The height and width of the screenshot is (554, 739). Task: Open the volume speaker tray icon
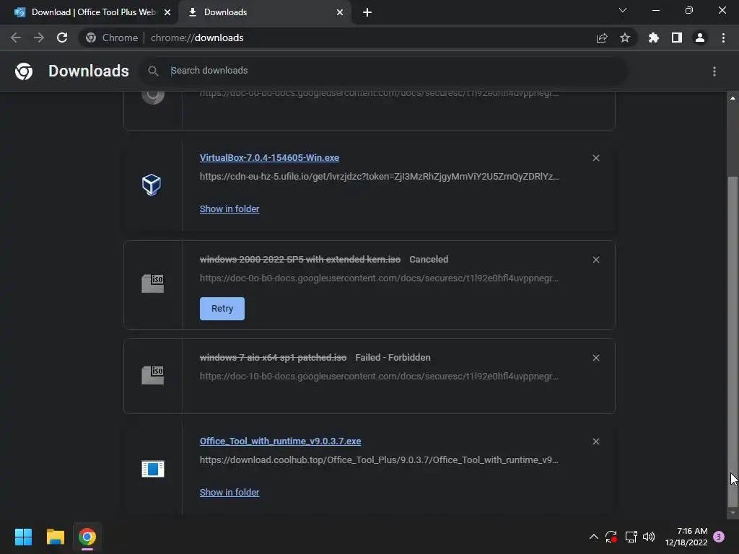click(x=649, y=537)
